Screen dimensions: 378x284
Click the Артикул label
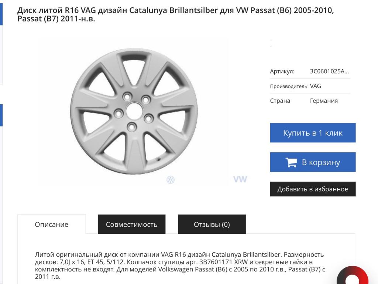(x=282, y=71)
